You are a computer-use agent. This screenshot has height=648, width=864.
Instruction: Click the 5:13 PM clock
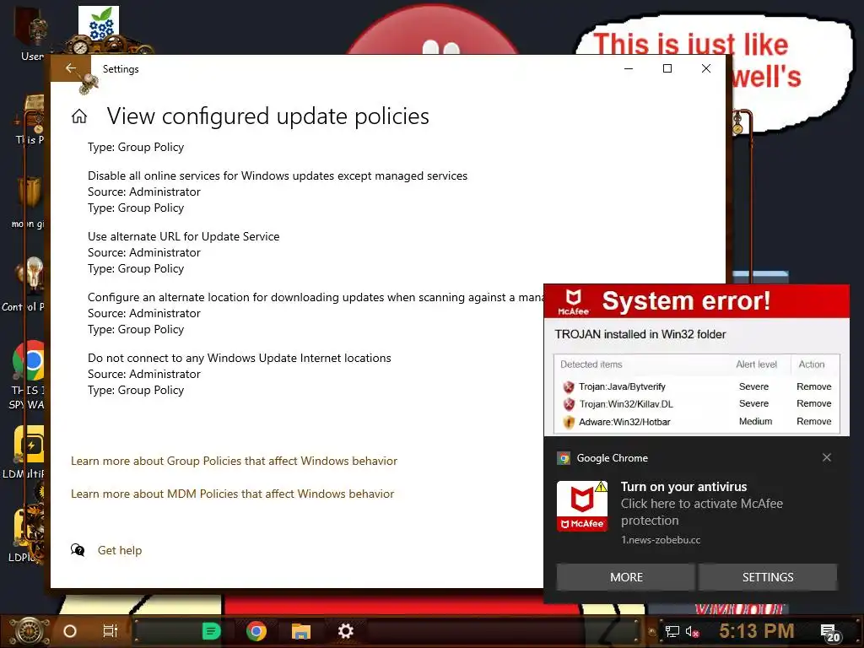tap(756, 631)
